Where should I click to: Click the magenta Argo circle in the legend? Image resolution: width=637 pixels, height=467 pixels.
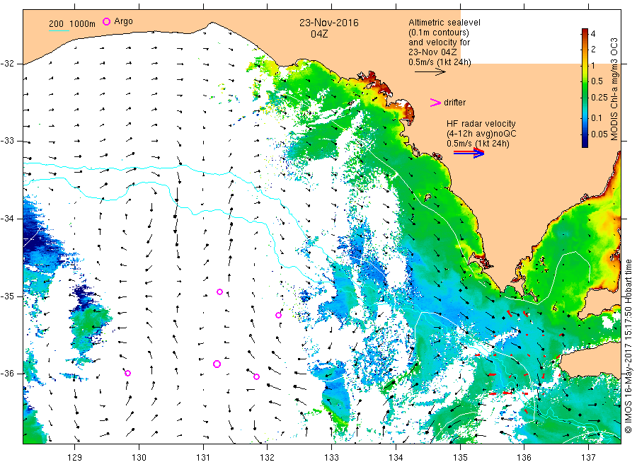pyautogui.click(x=106, y=21)
